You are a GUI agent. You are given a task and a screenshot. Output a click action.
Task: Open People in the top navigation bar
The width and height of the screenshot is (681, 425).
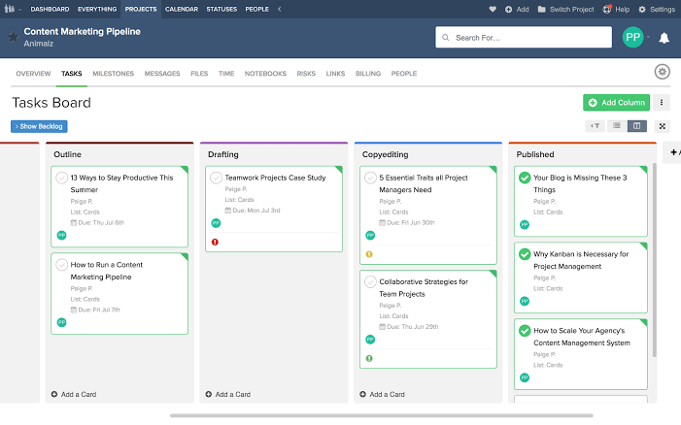click(x=257, y=9)
